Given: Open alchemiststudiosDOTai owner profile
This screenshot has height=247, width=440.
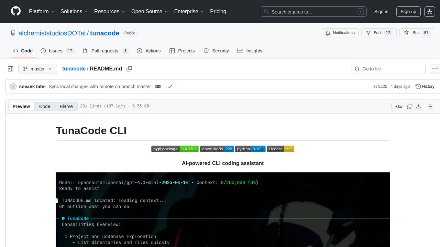Looking at the screenshot, I should (52, 33).
